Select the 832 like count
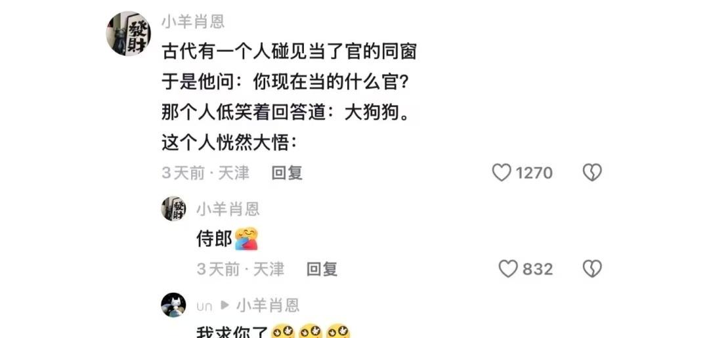 (x=538, y=269)
